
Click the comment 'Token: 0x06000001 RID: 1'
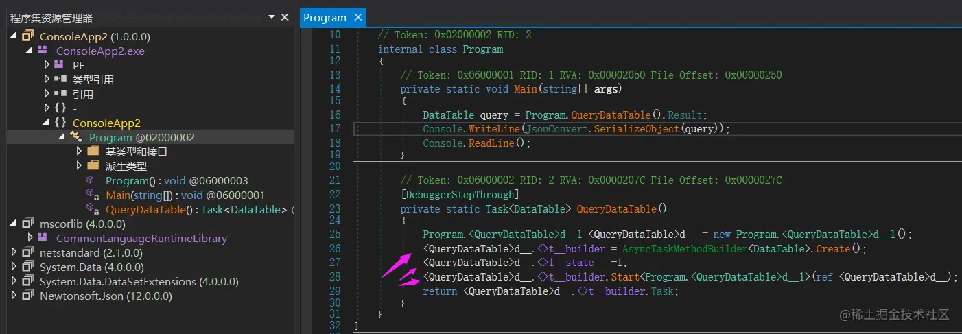tap(487, 75)
